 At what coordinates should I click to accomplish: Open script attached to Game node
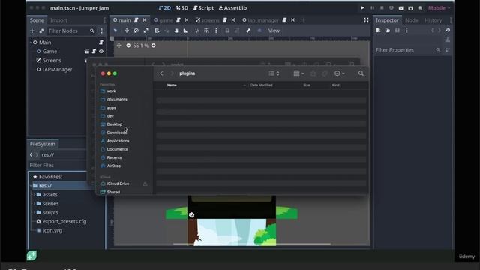pos(94,52)
